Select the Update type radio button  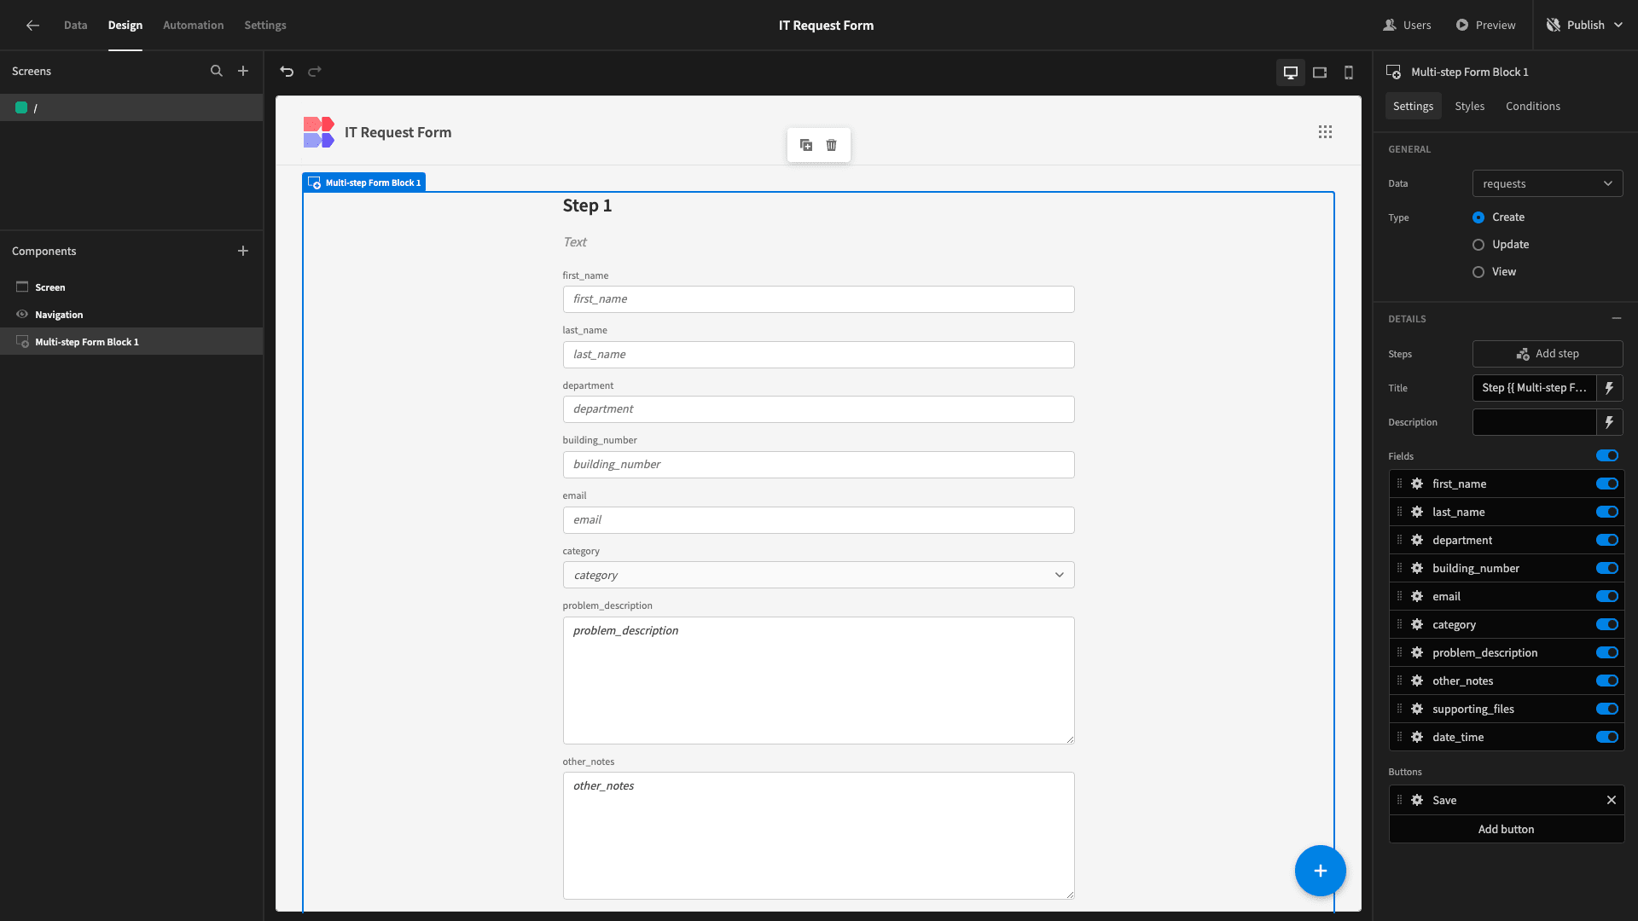[1477, 244]
